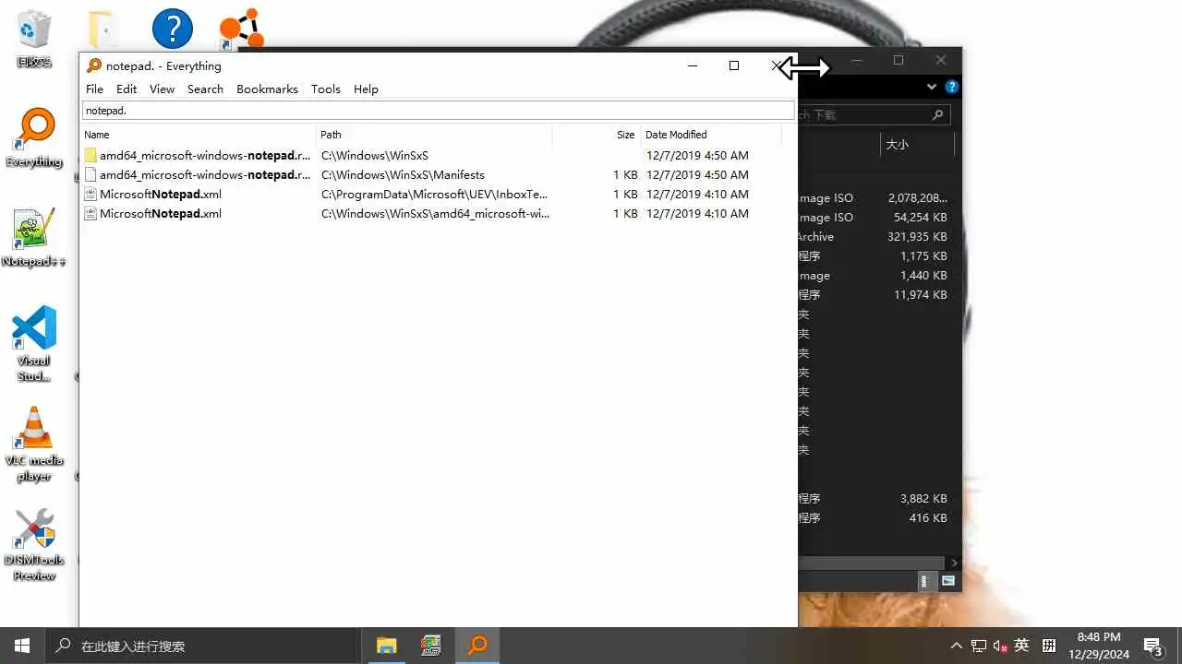Expand the Explorer ribbon chevron
1182x664 pixels.
[932, 87]
